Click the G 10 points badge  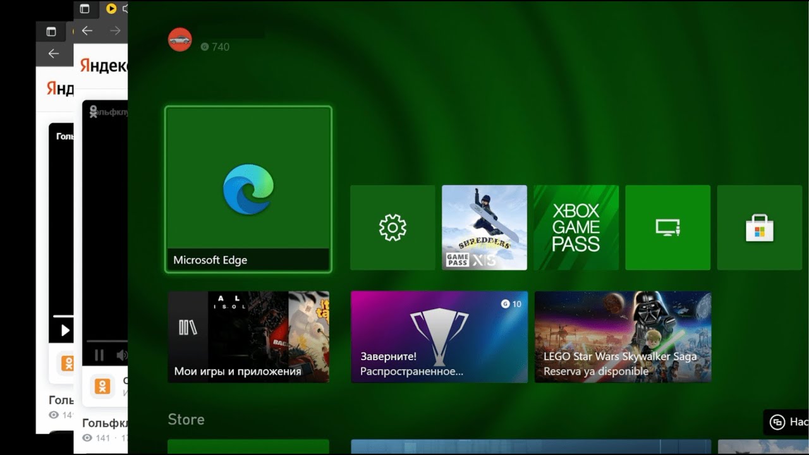tap(511, 304)
